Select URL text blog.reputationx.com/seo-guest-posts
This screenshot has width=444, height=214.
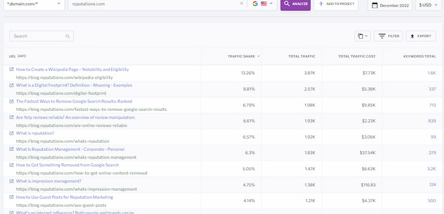coord(61,205)
